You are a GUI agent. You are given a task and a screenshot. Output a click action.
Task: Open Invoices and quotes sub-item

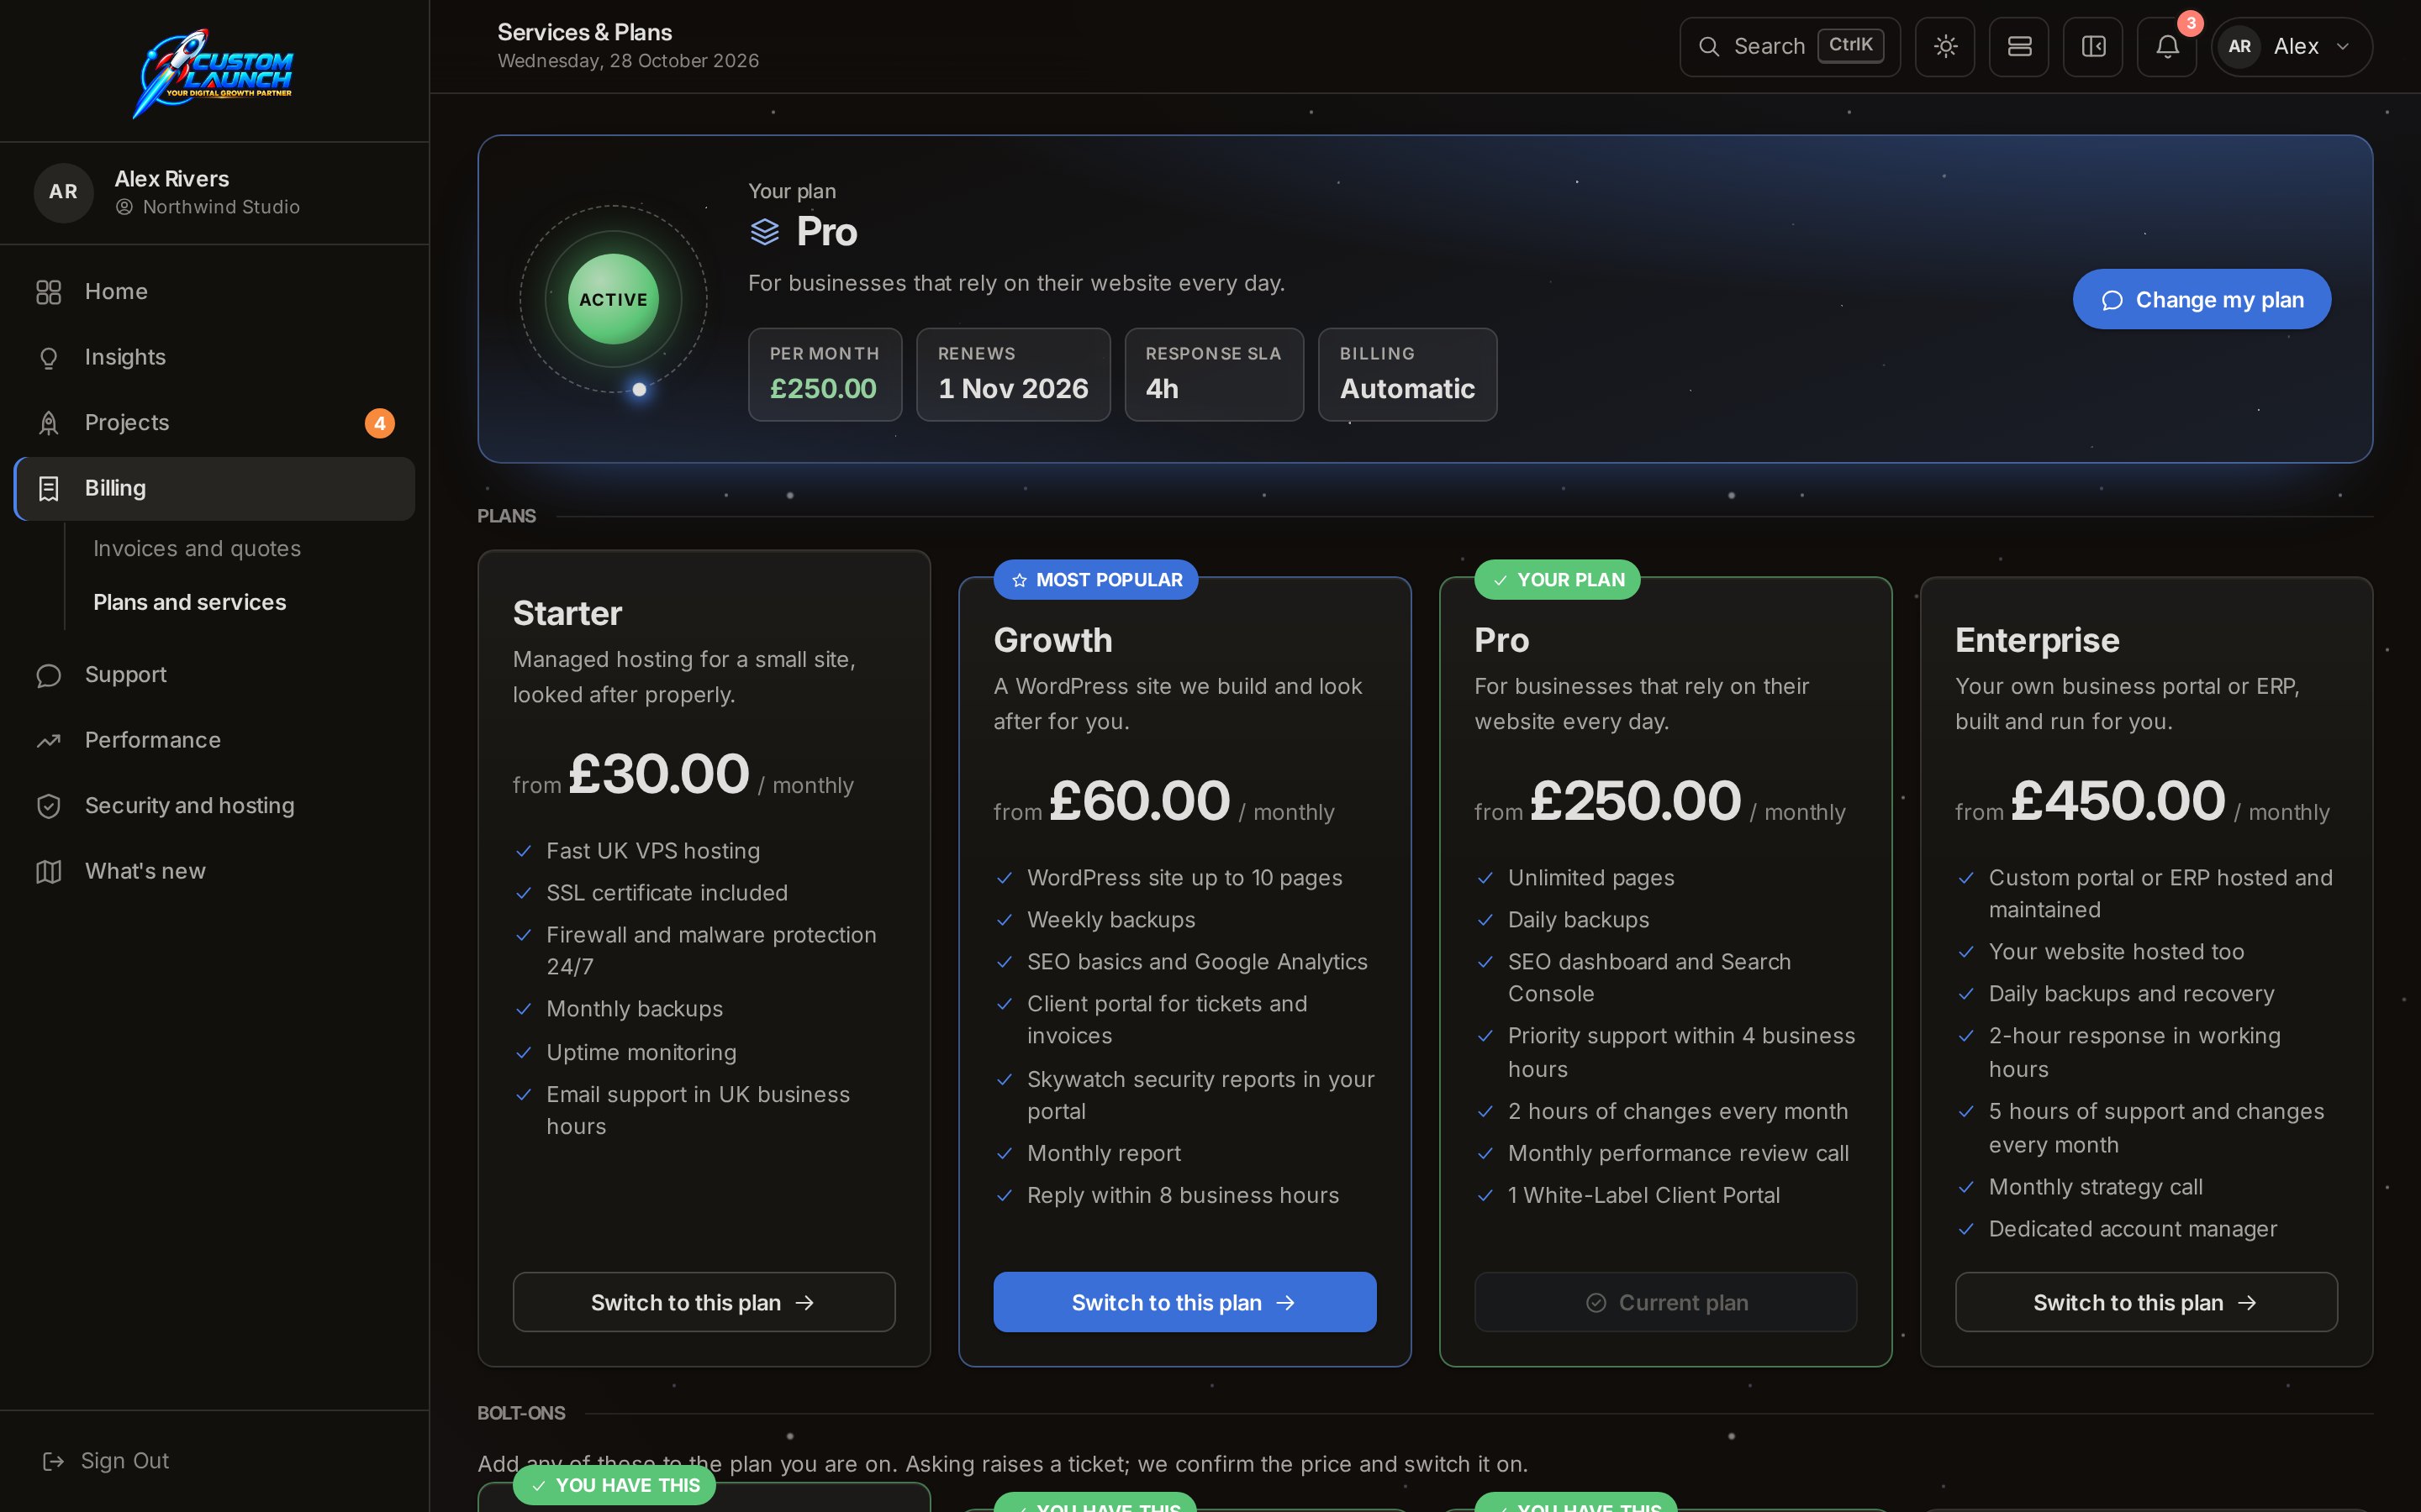coord(197,548)
